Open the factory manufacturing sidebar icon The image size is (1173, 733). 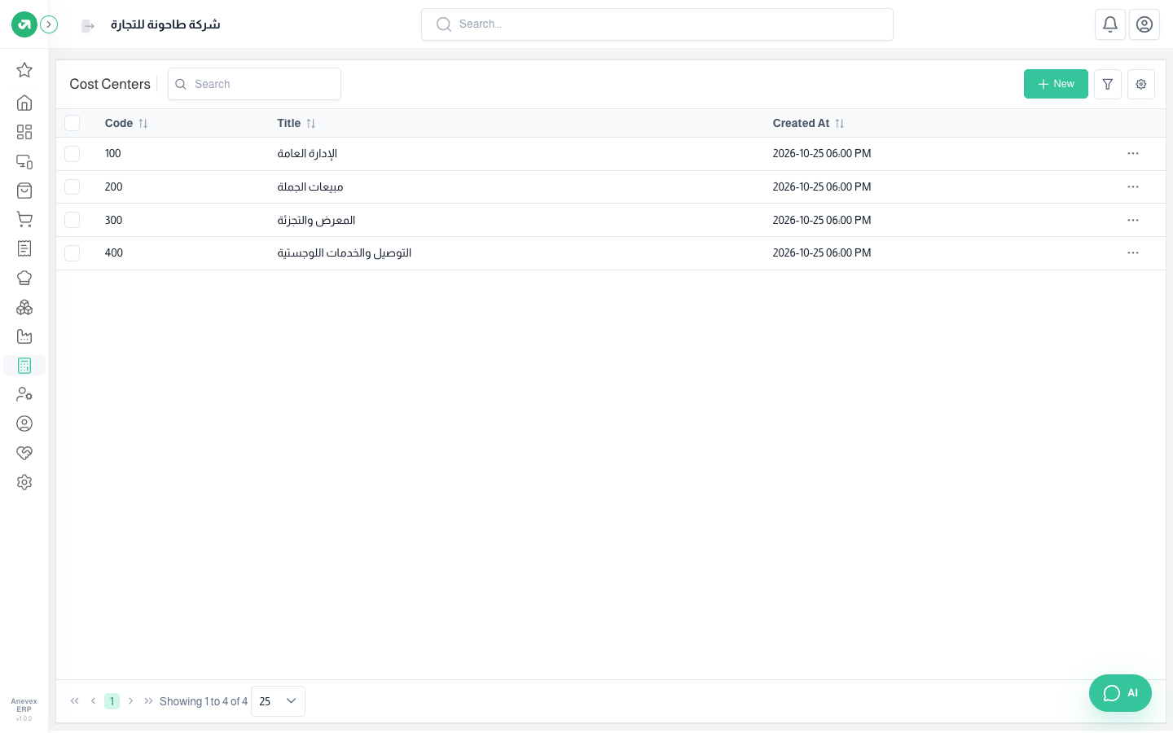coord(24,336)
